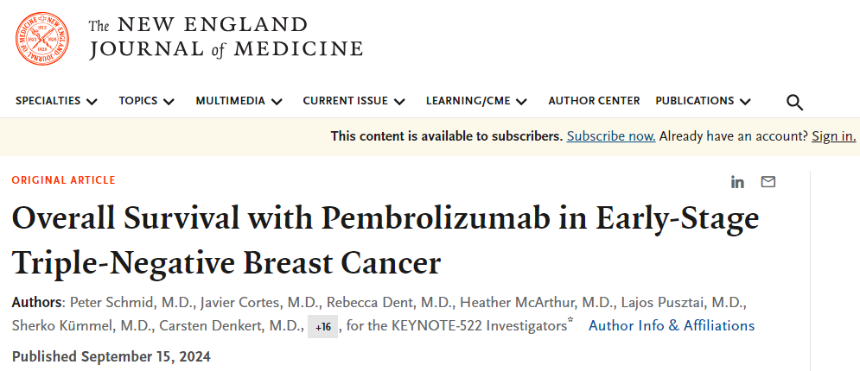Expand the Learning/CME menu
The height and width of the screenshot is (371, 860).
pyautogui.click(x=476, y=101)
